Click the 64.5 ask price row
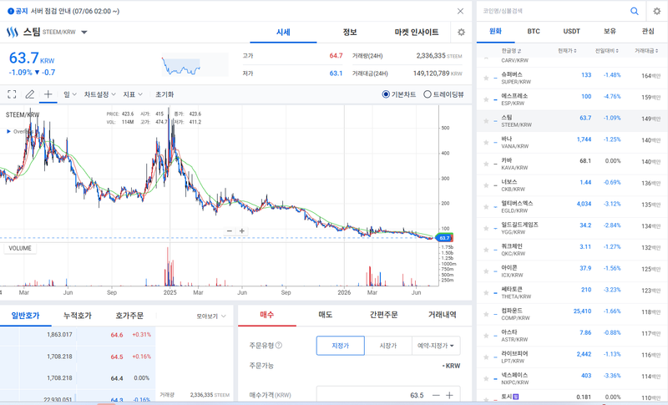 tap(78, 357)
